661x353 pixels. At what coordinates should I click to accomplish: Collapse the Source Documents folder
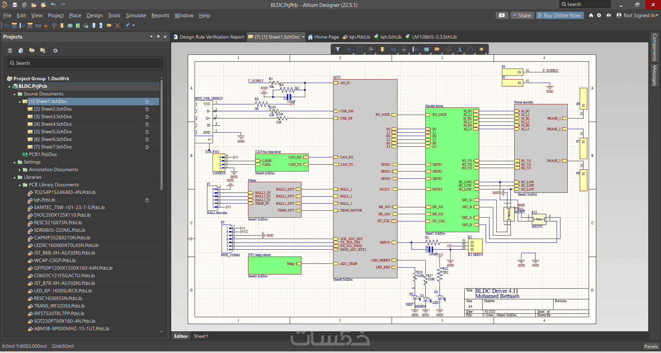click(14, 94)
